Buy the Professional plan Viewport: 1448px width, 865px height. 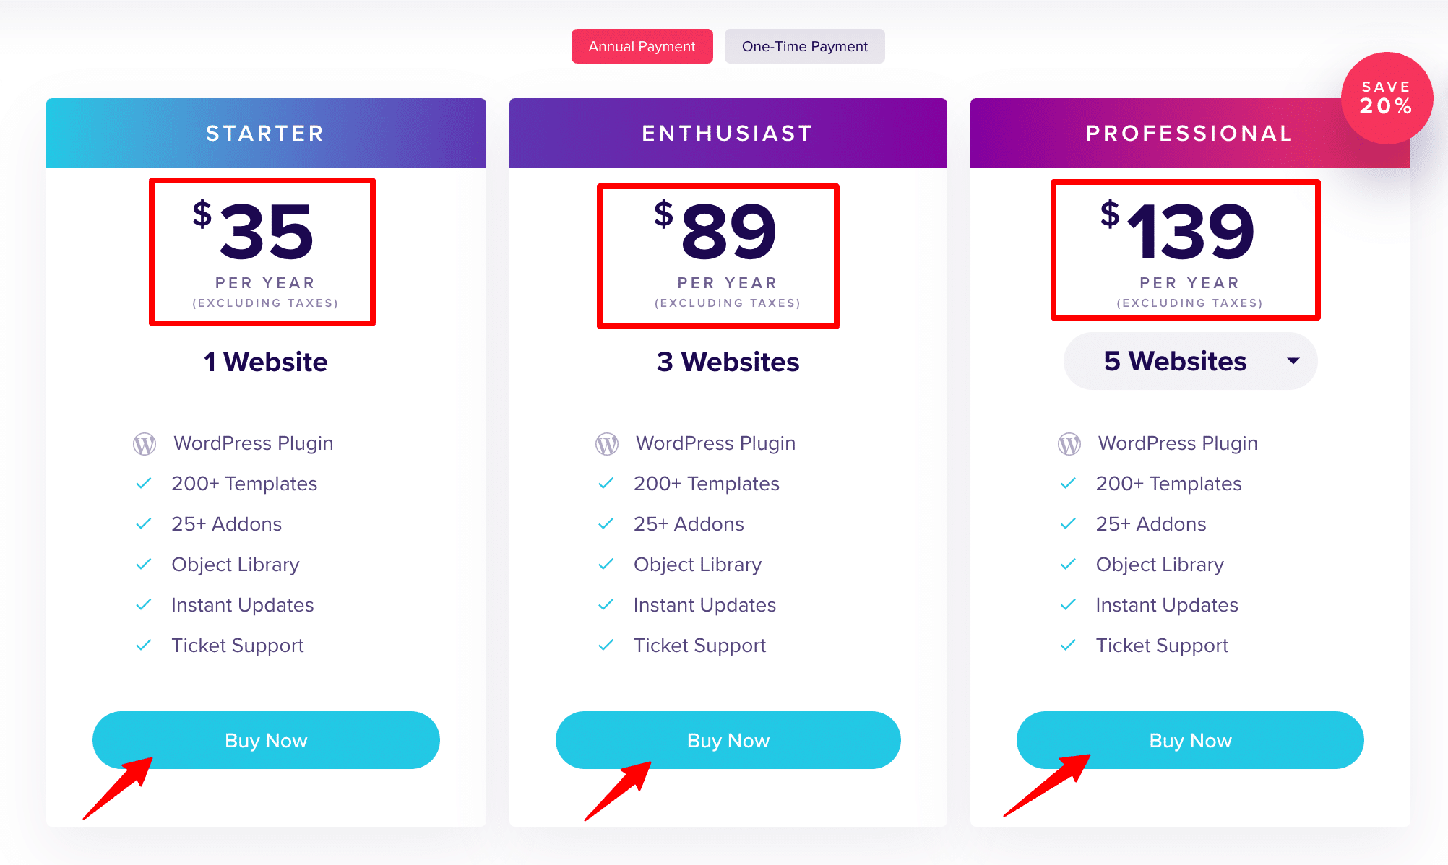[x=1190, y=740]
